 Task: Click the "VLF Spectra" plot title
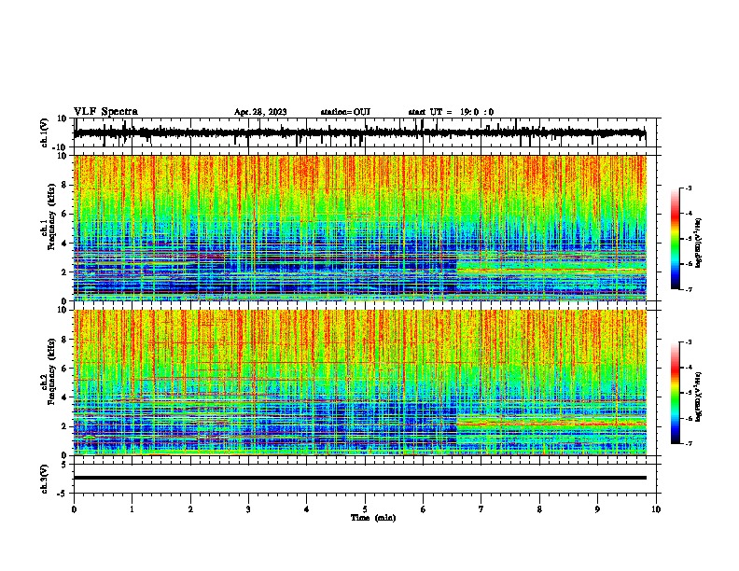[x=105, y=112]
